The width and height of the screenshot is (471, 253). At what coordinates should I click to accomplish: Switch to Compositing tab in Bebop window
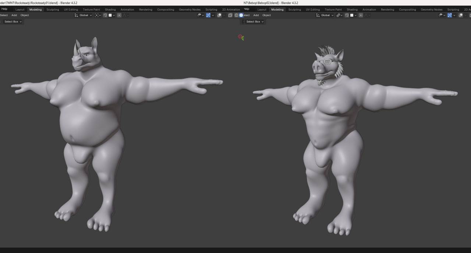(407, 10)
